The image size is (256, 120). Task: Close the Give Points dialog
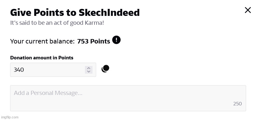(248, 10)
